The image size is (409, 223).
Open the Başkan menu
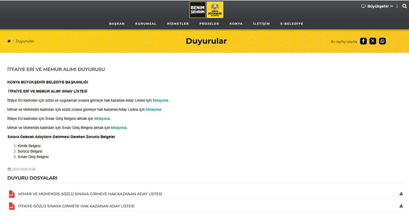[x=117, y=24]
